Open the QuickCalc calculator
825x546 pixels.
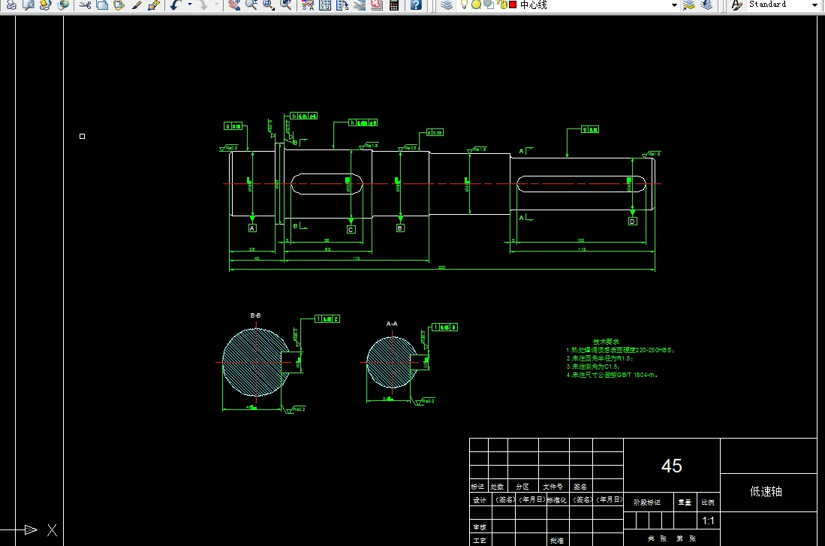click(x=393, y=5)
